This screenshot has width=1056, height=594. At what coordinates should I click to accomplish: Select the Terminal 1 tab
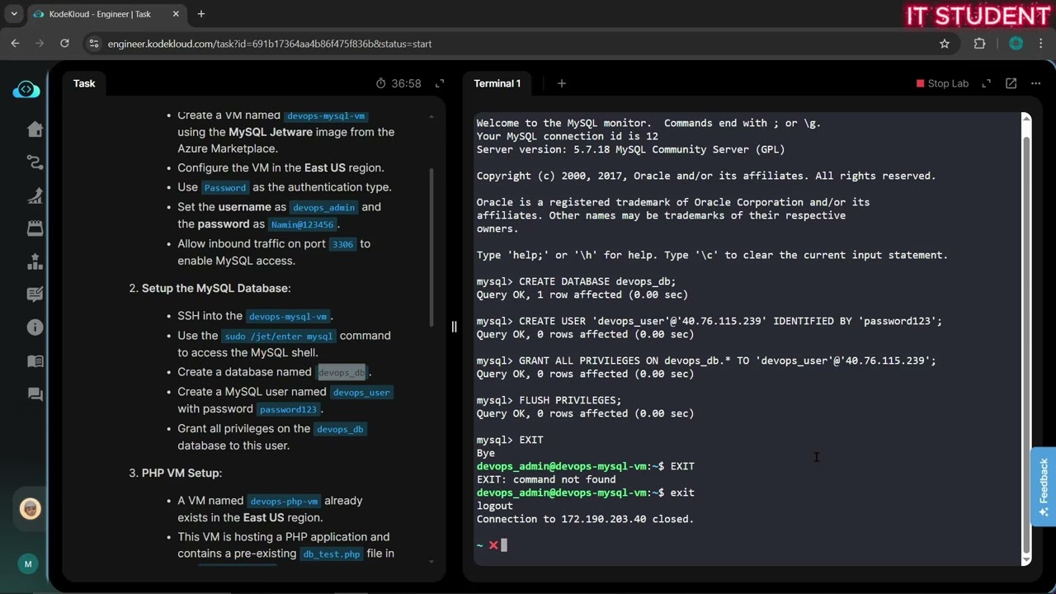click(497, 83)
